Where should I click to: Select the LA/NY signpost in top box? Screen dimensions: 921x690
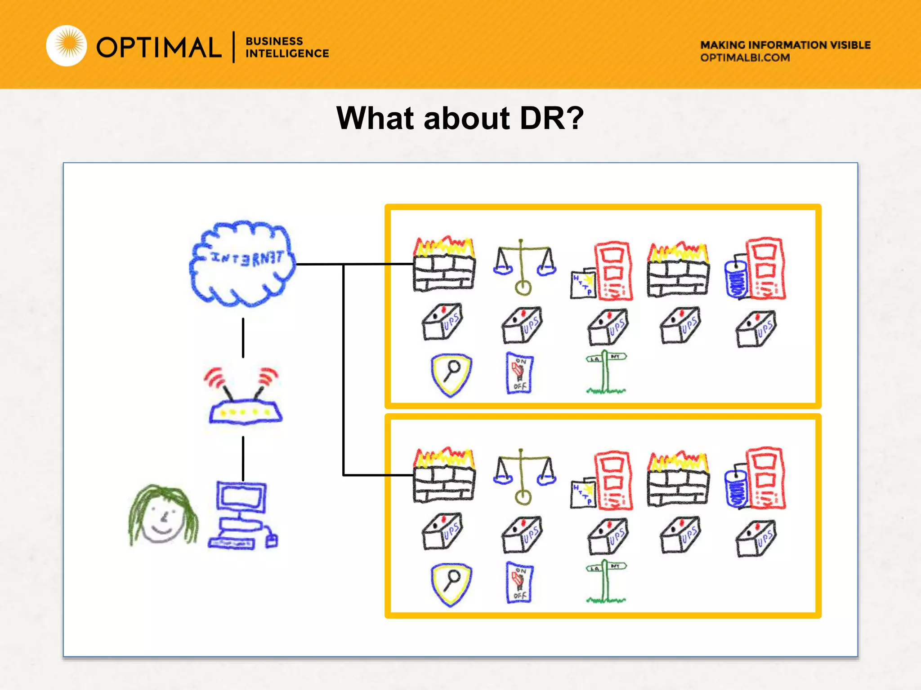[606, 372]
